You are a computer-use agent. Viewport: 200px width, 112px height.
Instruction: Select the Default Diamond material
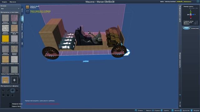point(5,28)
